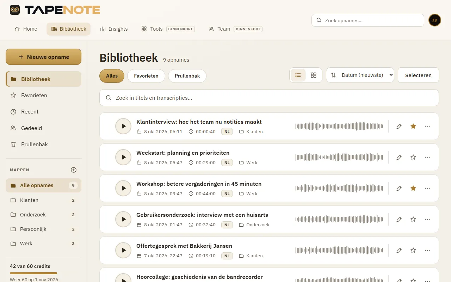Open Favorieten in the sidebar

[x=43, y=95]
